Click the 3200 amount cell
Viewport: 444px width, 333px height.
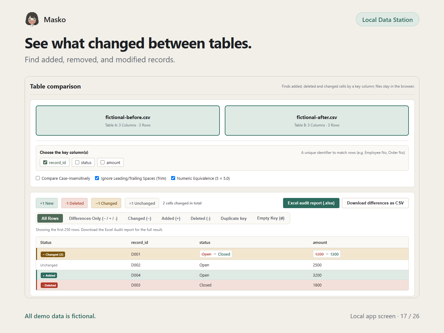317,275
